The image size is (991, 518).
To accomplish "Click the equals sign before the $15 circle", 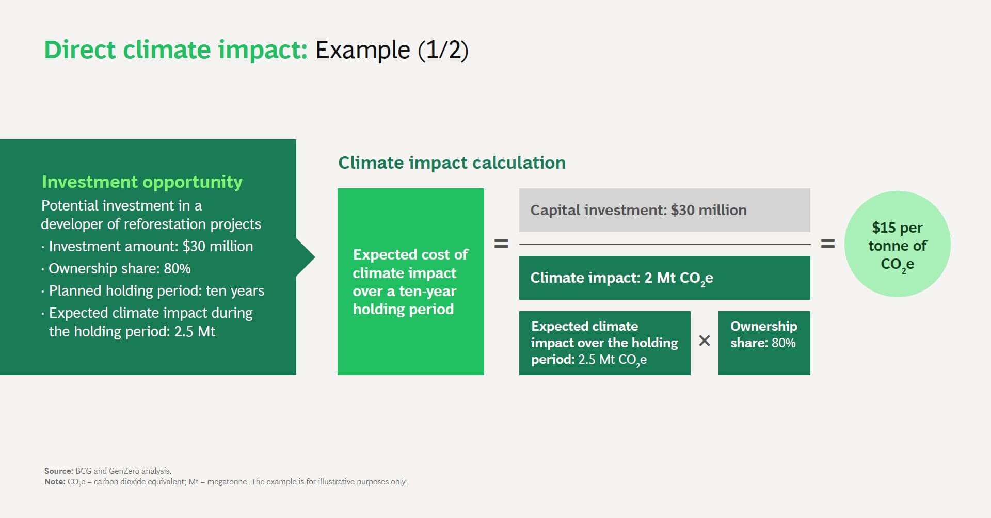I will pos(828,244).
